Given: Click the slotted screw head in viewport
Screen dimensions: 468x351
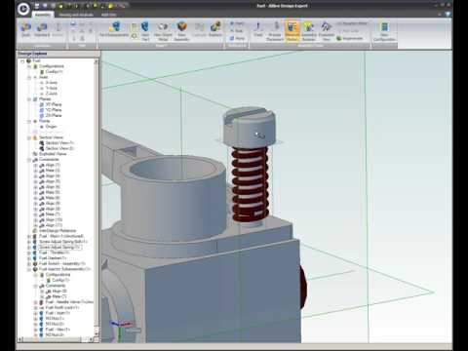Looking at the screenshot, I should 250,127.
